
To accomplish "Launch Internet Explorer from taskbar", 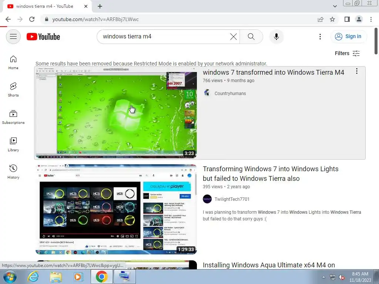I will coord(33,277).
